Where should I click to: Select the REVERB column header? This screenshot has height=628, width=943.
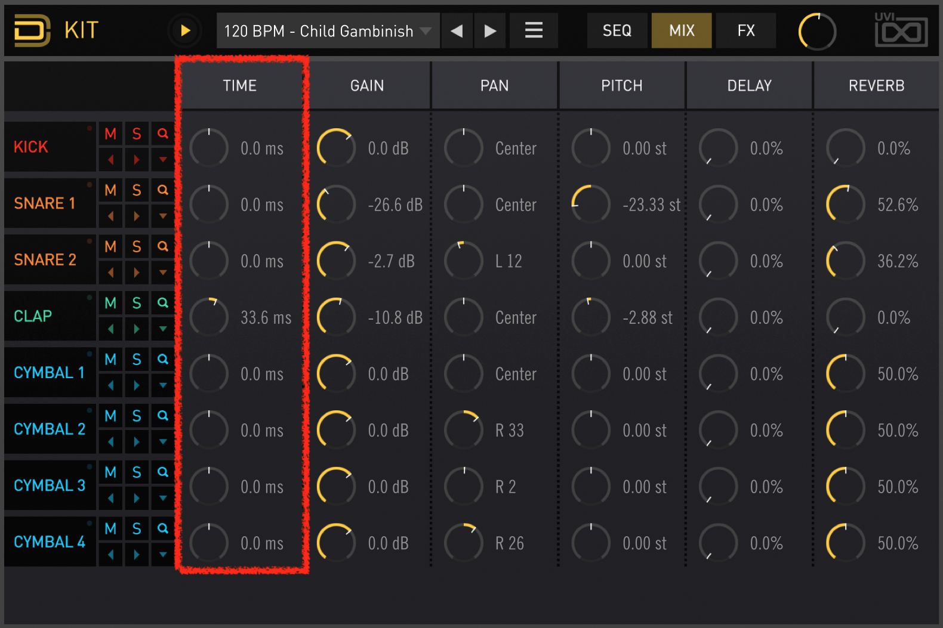(x=877, y=86)
